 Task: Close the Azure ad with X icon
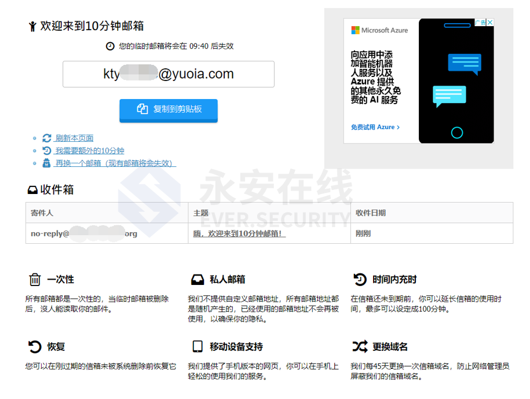click(490, 23)
